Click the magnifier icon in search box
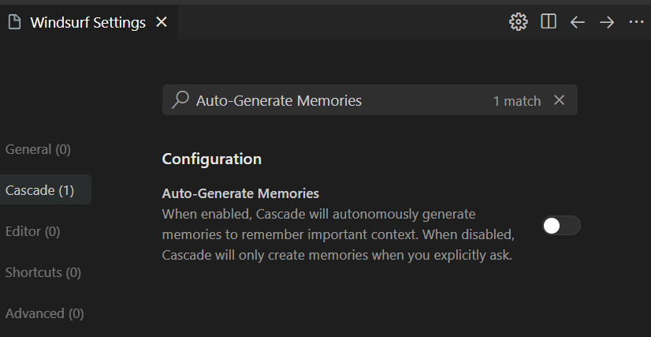This screenshot has height=337, width=651. 180,100
